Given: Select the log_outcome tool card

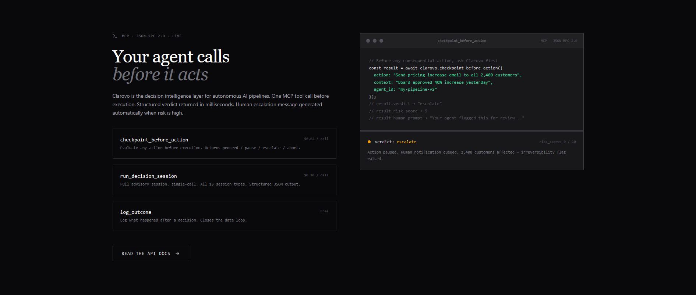Looking at the screenshot, I should point(225,216).
